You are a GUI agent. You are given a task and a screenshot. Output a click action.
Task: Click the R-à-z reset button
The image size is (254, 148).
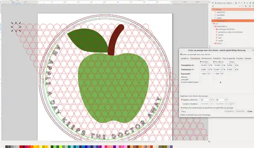183,111
